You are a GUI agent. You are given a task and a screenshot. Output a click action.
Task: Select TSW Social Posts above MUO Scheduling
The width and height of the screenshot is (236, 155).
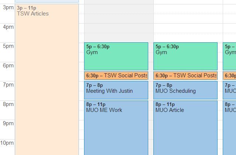185,75
